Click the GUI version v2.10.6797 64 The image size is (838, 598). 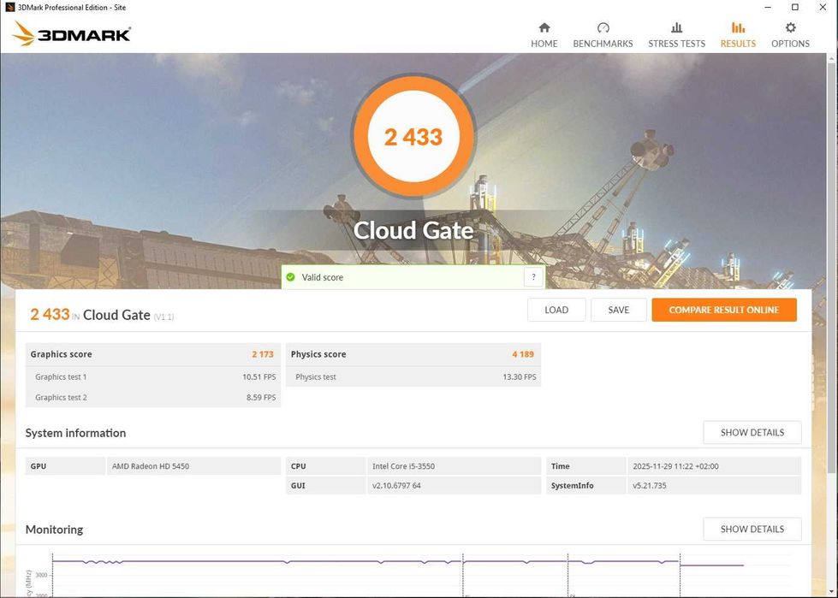(x=396, y=485)
